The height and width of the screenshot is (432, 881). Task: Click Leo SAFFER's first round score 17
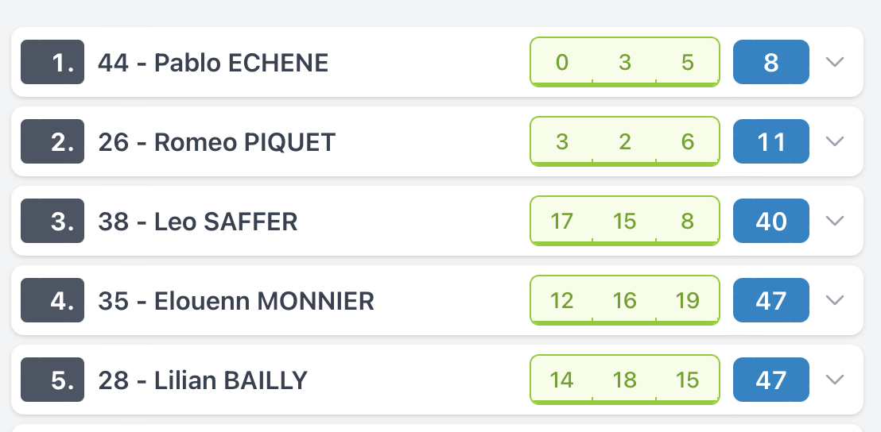point(561,221)
